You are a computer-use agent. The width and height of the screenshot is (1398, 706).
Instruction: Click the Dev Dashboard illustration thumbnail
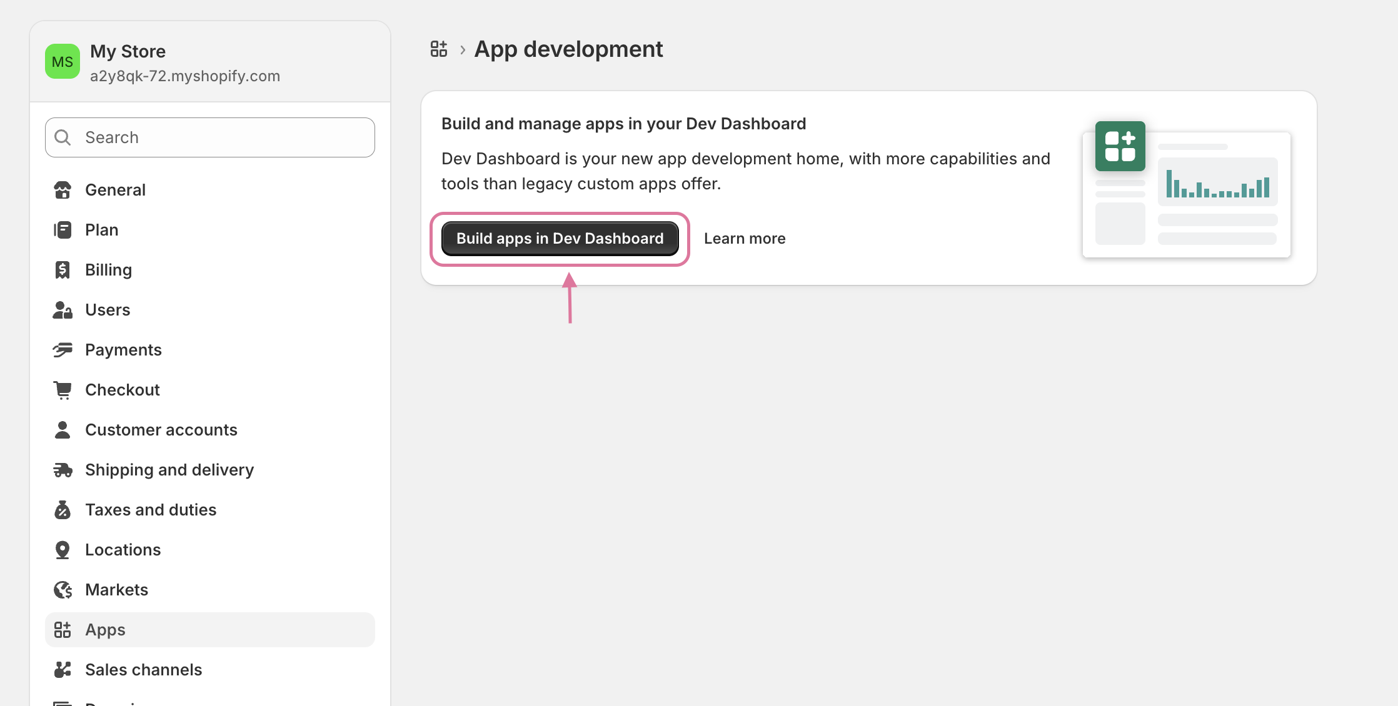[x=1186, y=190]
